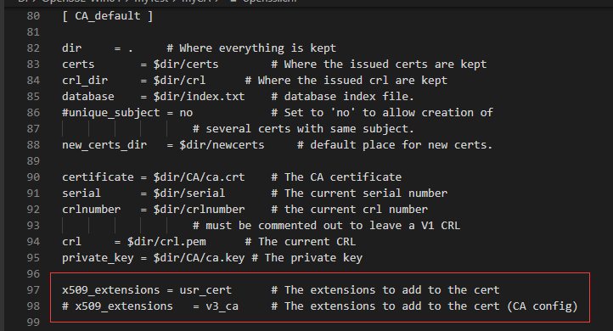Click the $dir/certs value on line 83
This screenshot has height=331, width=613.
tap(186, 65)
